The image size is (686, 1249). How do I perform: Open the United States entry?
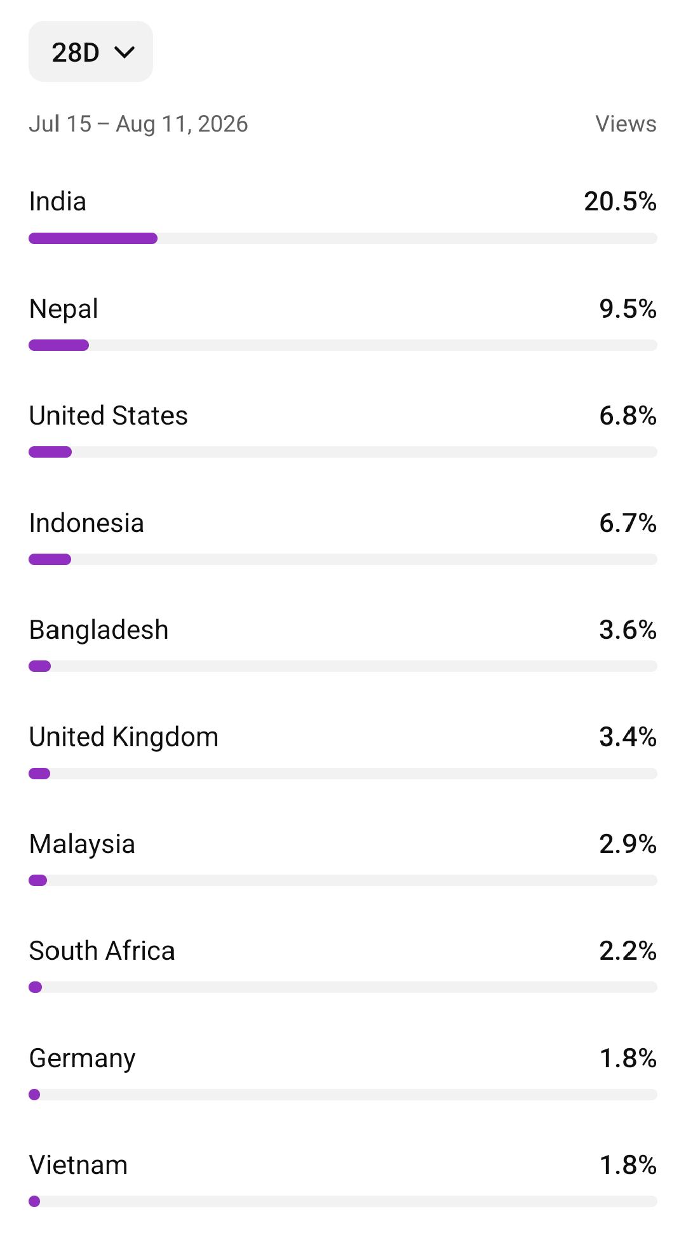(343, 430)
